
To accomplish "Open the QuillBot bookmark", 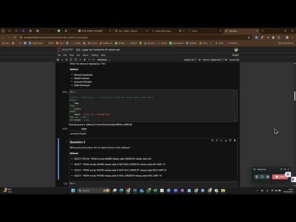I will [120, 43].
